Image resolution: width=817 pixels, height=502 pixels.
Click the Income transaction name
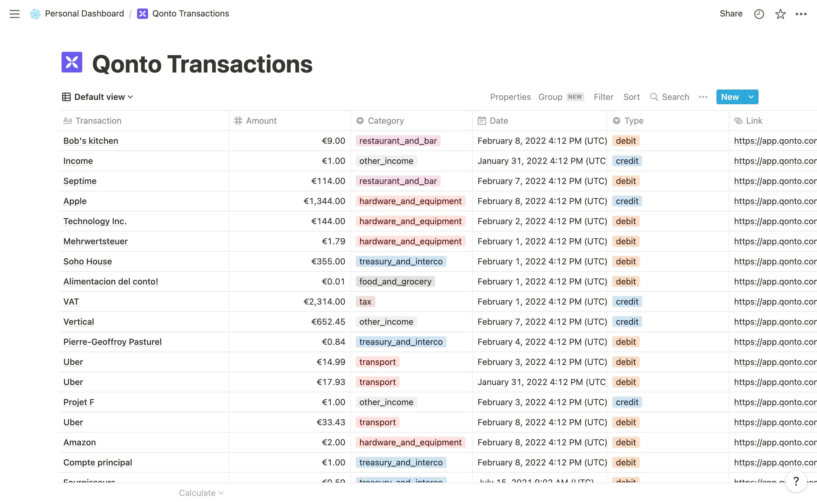click(78, 161)
